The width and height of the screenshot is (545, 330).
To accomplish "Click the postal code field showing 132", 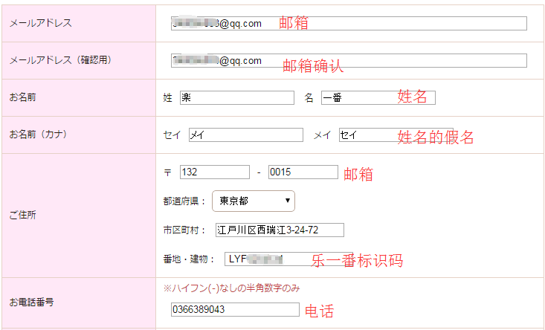I will [x=214, y=172].
